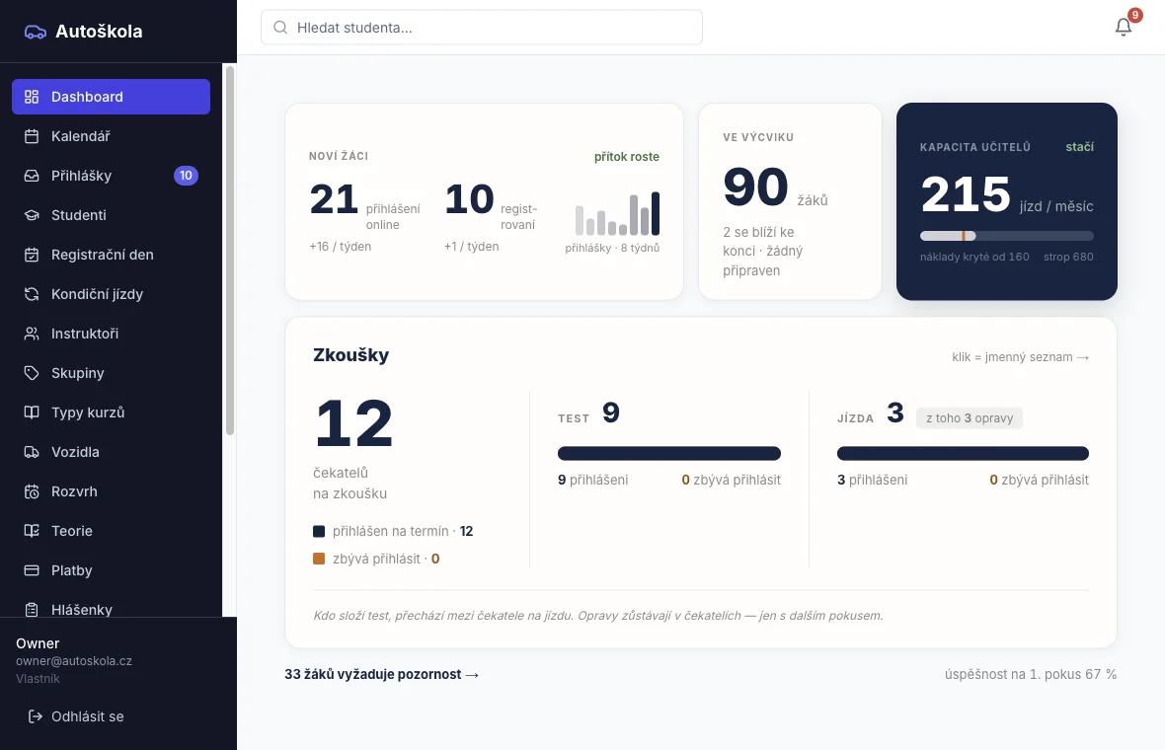The image size is (1165, 750).
Task: Click the Kapacita učitelů progress bar
Action: point(1007,236)
